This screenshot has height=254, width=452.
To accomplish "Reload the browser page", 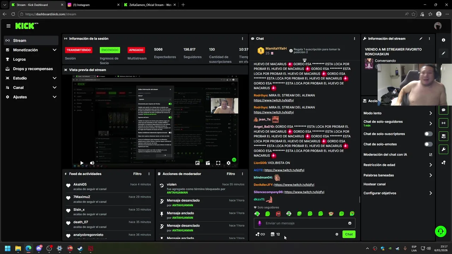I will pos(13,14).
